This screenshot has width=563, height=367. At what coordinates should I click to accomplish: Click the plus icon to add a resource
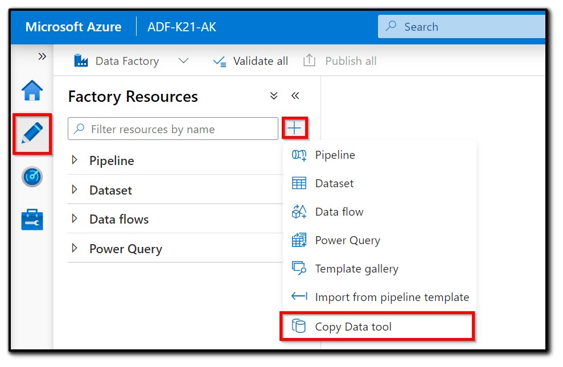pos(295,129)
